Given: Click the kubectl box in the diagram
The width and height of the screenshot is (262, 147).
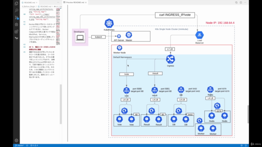Looking at the screenshot, I should click(98, 37).
